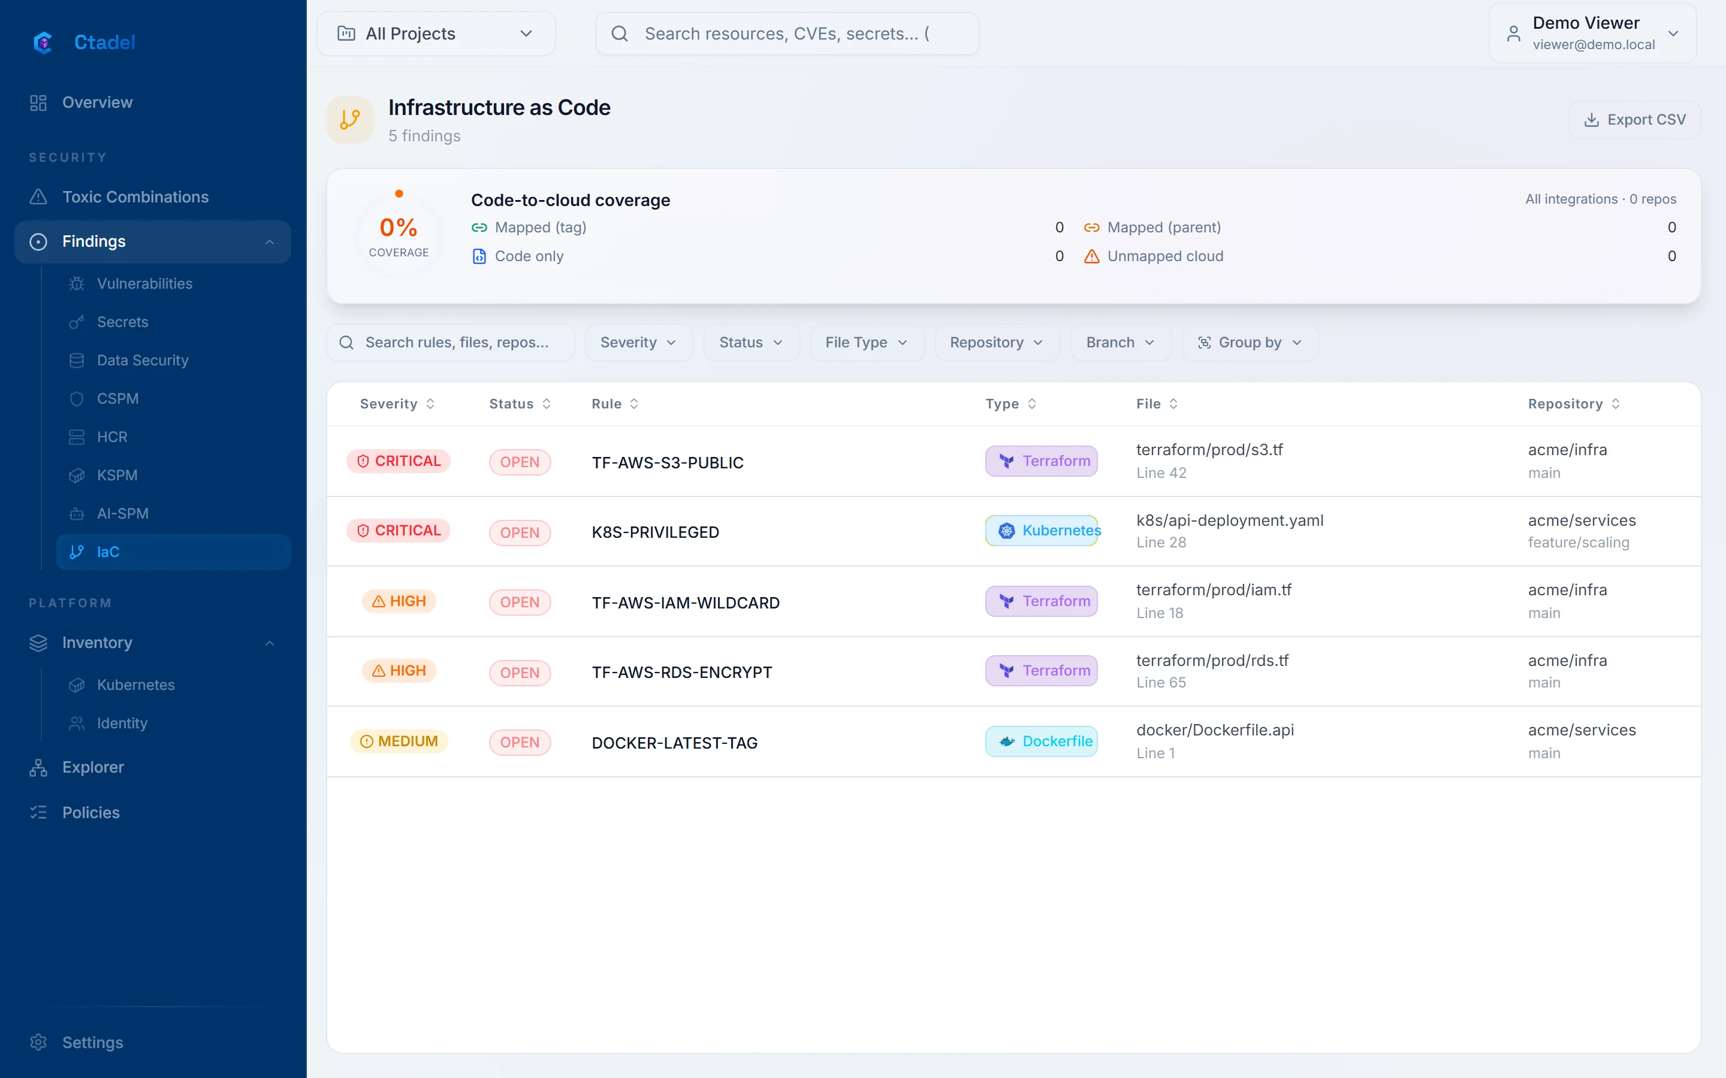The image size is (1726, 1078).
Task: Click the Infrastructure as Code header icon
Action: pyautogui.click(x=350, y=120)
